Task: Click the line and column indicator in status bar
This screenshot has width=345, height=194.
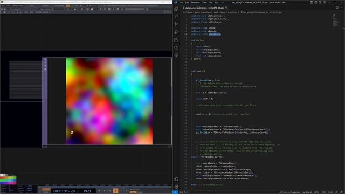Action: pyautogui.click(x=289, y=192)
